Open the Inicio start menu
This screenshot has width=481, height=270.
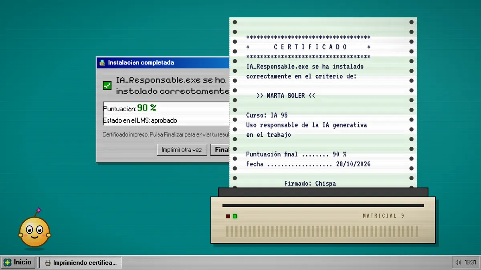(18, 262)
